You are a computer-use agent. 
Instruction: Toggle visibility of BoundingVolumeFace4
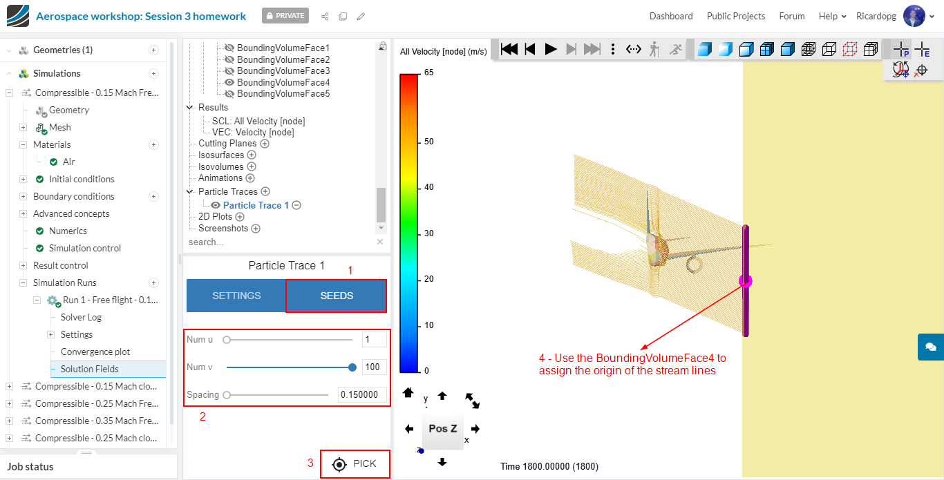point(230,83)
